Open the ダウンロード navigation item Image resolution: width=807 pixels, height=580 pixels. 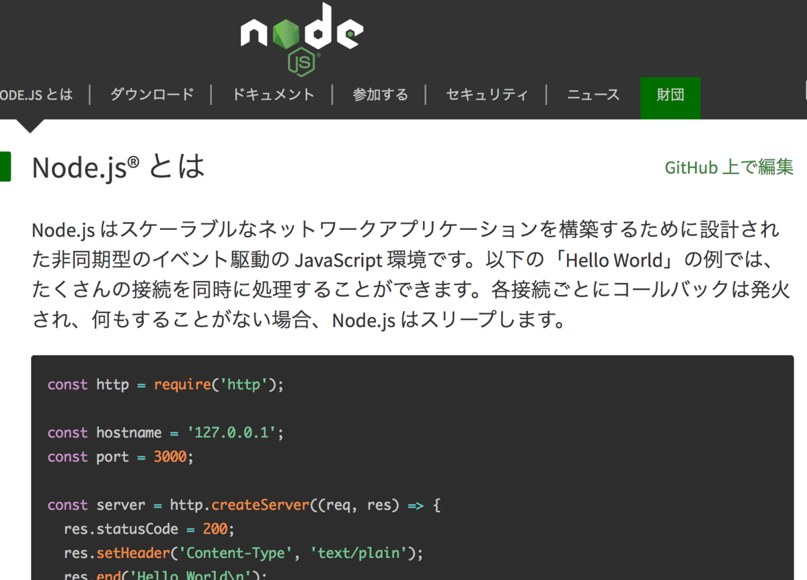click(x=151, y=95)
